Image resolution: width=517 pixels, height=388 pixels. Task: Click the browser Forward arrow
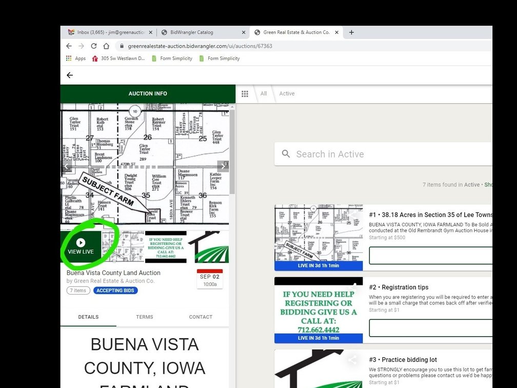tap(82, 46)
